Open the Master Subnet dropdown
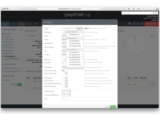 click(x=64, y=47)
